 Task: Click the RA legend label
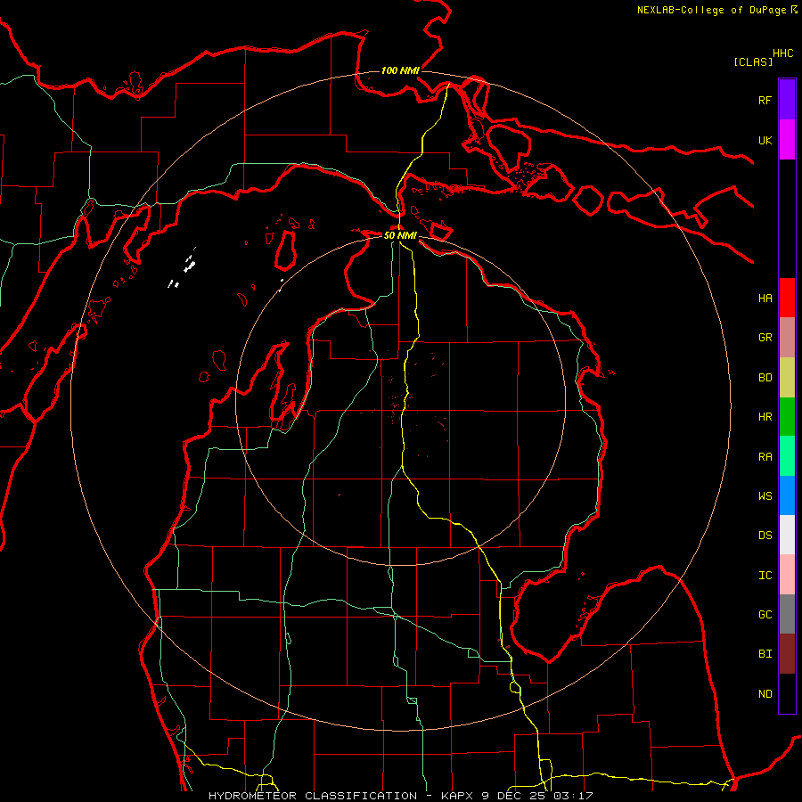click(765, 457)
